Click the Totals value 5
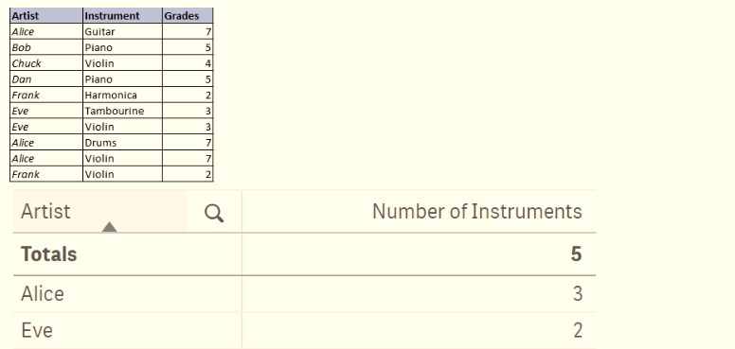Image resolution: width=735 pixels, height=349 pixels. [576, 254]
